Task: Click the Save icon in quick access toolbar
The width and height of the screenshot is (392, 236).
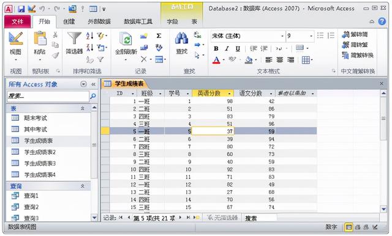Action: click(21, 9)
